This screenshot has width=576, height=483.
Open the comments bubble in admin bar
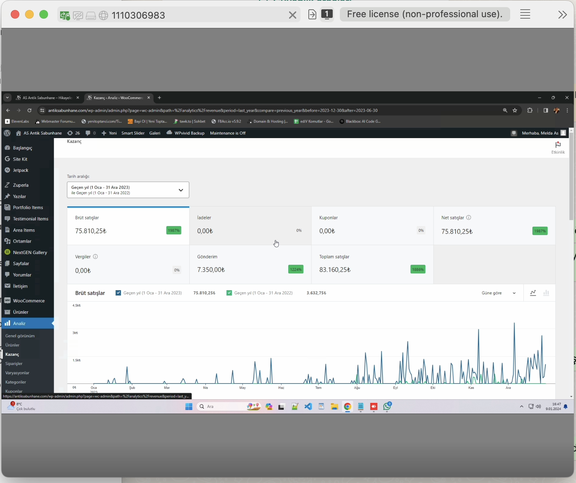tap(91, 133)
